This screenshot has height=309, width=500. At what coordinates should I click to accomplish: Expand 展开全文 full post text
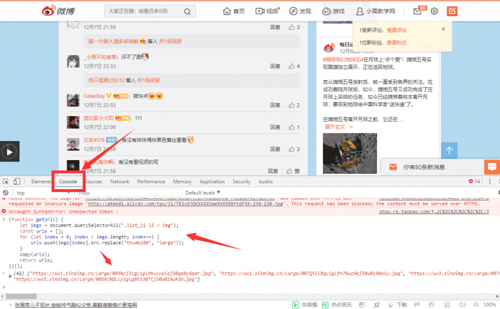338,127
